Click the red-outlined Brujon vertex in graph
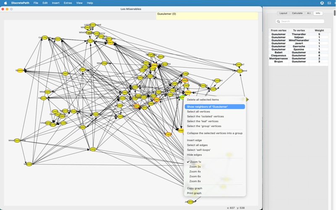This screenshot has width=336, height=210. point(168,134)
